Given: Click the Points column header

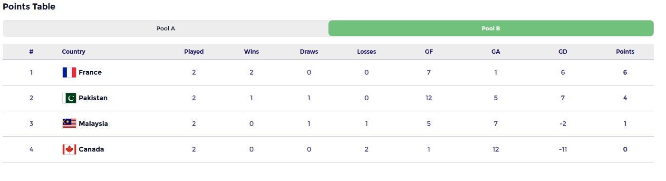Looking at the screenshot, I should click(x=625, y=52).
